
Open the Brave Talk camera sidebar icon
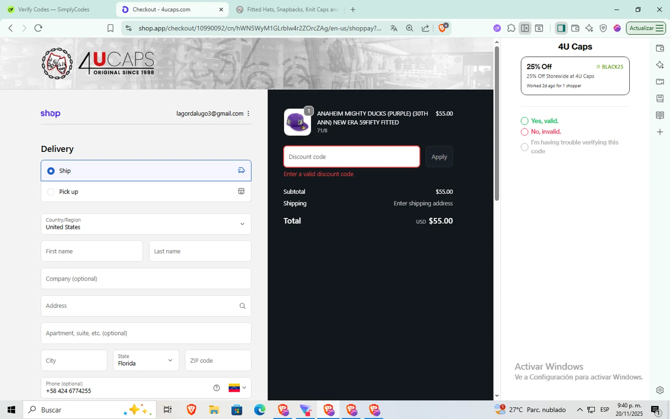click(x=660, y=82)
